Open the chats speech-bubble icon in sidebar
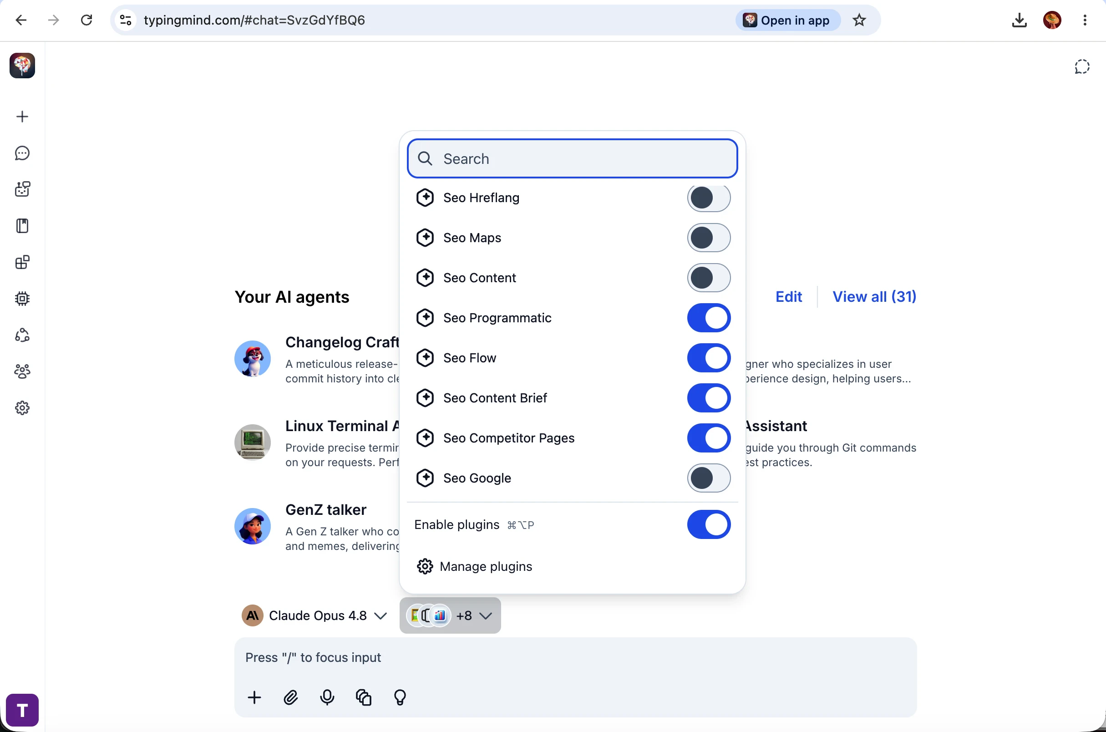This screenshot has height=732, width=1106. click(x=22, y=153)
